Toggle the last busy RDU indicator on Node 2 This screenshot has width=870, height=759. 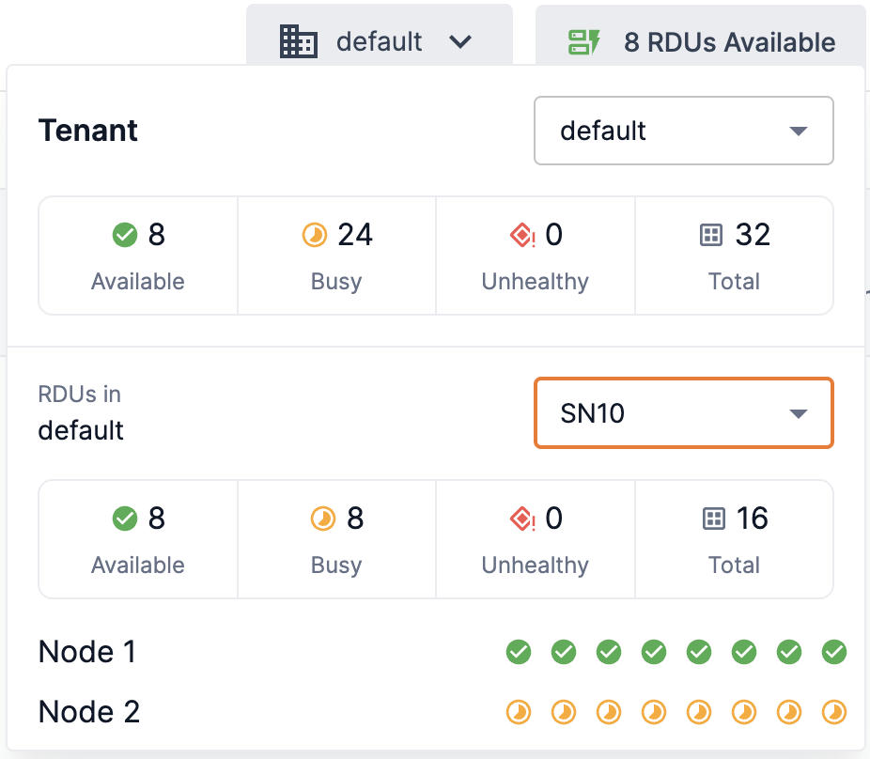click(x=834, y=712)
